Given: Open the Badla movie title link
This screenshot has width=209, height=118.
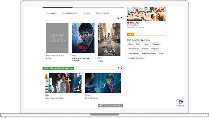Looking at the screenshot, I should pyautogui.click(x=74, y=55).
